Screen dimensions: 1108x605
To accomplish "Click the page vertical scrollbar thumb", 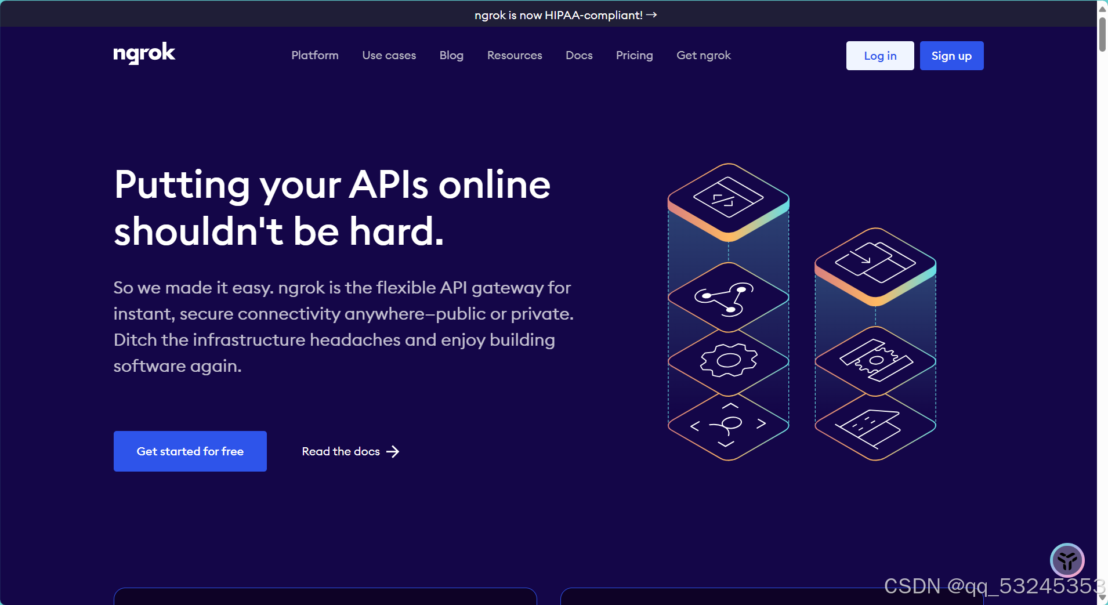I will (1102, 35).
